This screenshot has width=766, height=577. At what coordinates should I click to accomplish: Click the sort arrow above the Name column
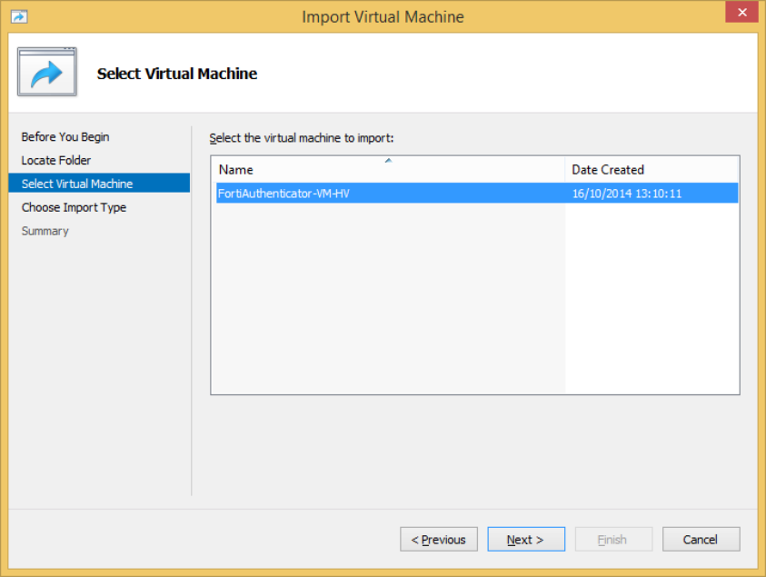point(388,159)
